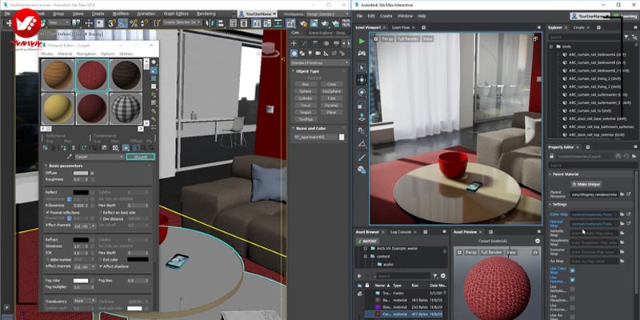
Task: Click the lock icon in Property Editor
Action: click(x=552, y=156)
